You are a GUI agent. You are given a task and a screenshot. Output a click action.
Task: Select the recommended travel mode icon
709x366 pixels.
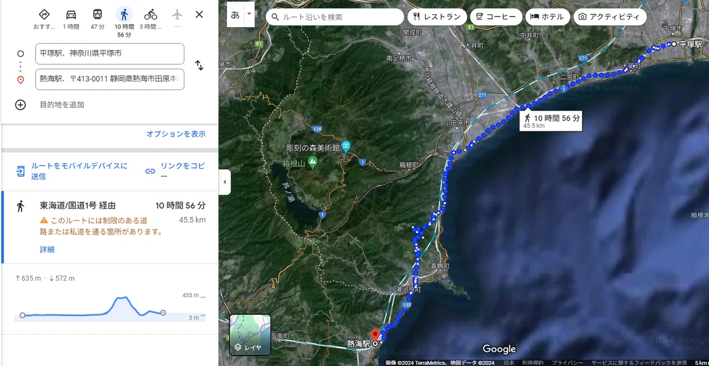tap(44, 15)
